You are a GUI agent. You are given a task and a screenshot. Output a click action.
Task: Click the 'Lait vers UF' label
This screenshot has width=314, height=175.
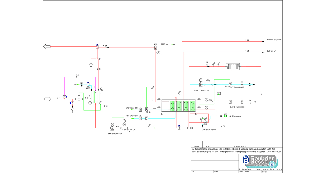pyautogui.click(x=271, y=51)
